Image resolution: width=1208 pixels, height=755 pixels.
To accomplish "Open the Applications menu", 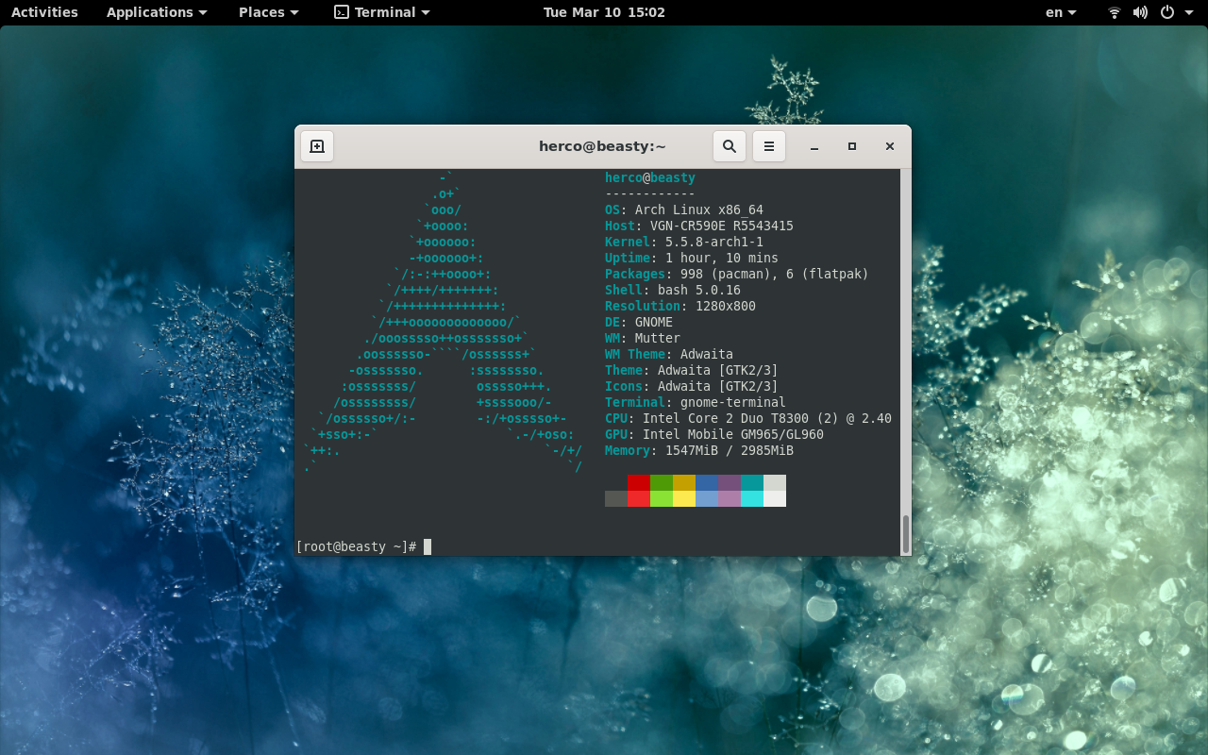I will (x=157, y=12).
